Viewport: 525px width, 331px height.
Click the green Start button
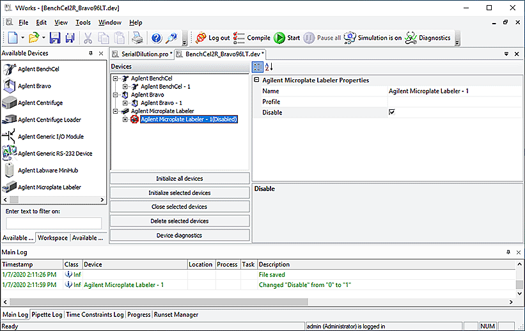coord(286,38)
